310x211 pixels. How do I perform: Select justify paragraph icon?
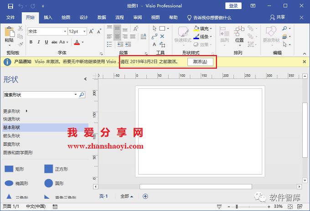coord(133,36)
